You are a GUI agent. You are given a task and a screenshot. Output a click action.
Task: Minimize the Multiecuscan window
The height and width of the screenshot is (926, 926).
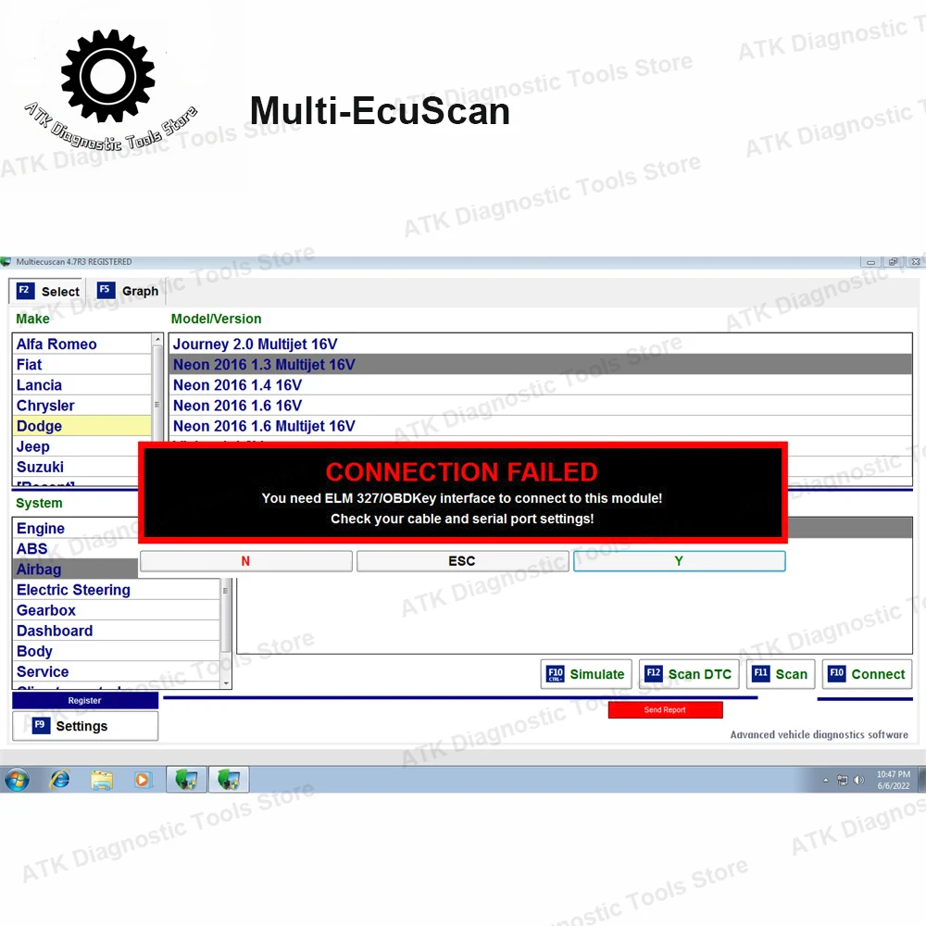(x=870, y=262)
